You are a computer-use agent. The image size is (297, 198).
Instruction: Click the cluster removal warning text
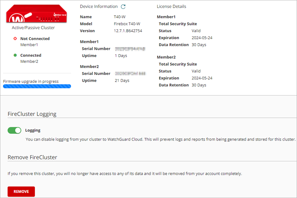pos(125,174)
